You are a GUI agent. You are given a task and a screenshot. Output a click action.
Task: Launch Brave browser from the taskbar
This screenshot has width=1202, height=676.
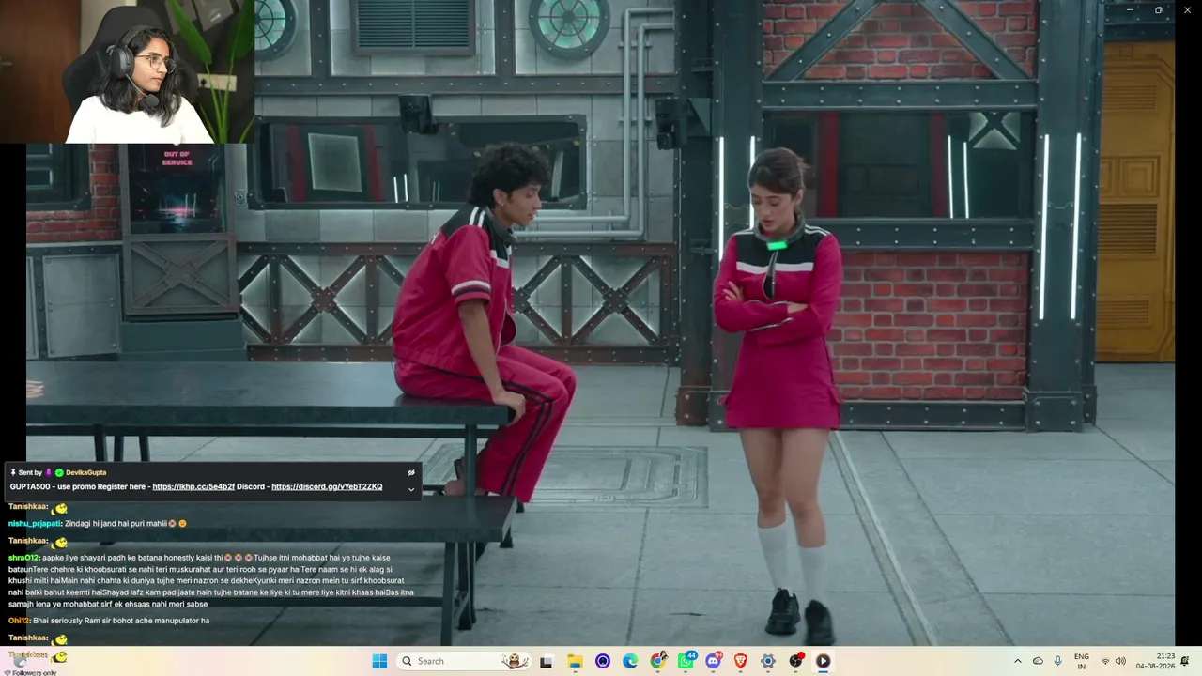click(741, 661)
